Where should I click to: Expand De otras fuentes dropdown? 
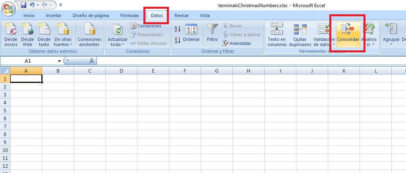click(63, 35)
